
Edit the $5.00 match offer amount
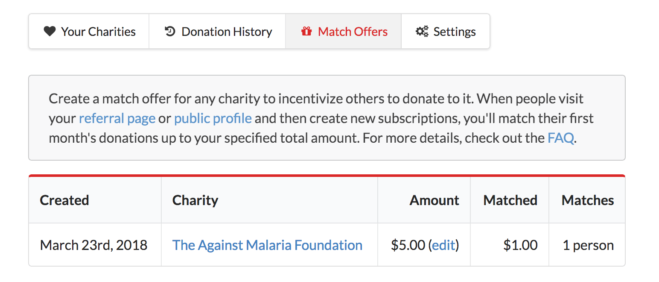(443, 245)
